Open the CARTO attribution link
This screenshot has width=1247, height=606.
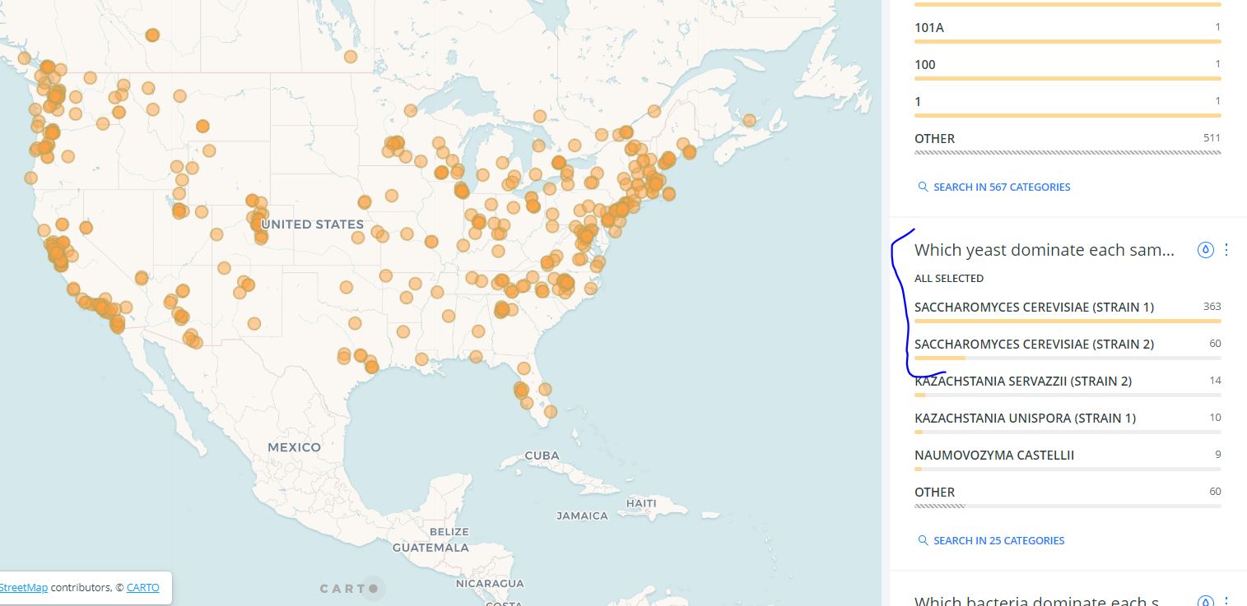pyautogui.click(x=142, y=588)
